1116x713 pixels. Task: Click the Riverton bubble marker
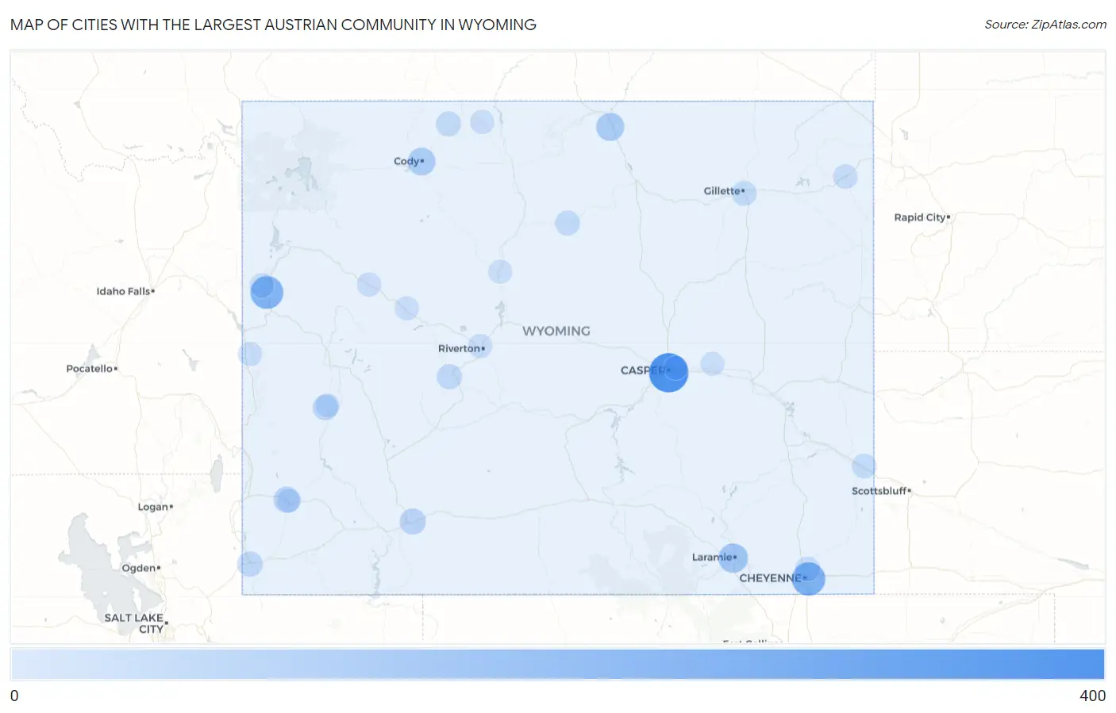click(479, 347)
